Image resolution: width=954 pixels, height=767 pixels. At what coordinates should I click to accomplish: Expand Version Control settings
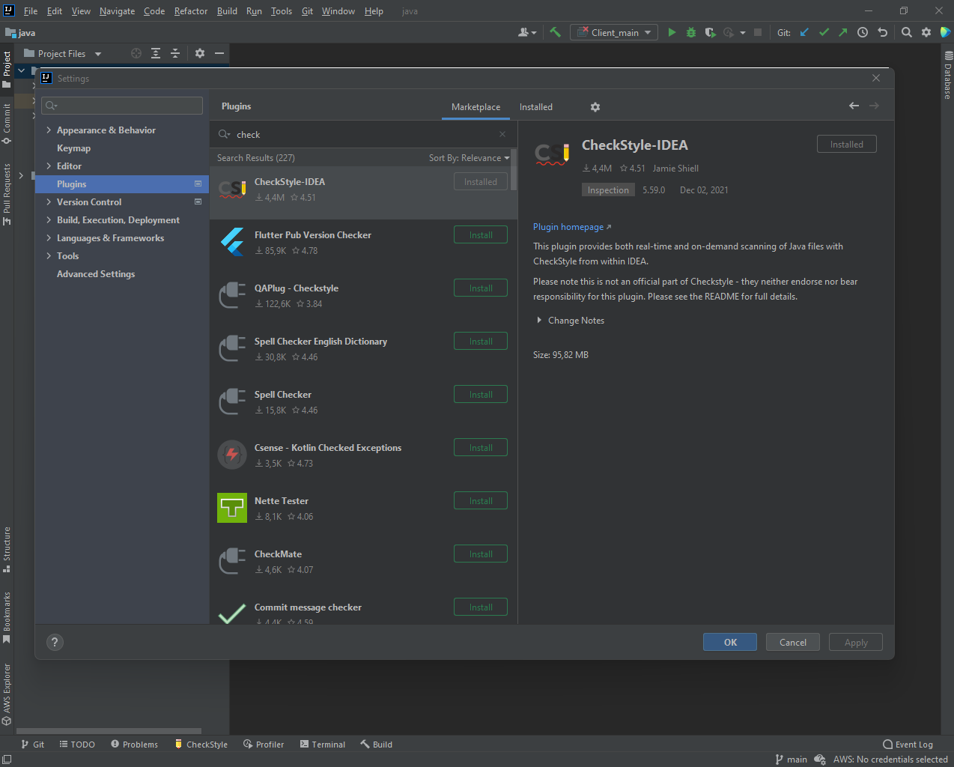49,202
